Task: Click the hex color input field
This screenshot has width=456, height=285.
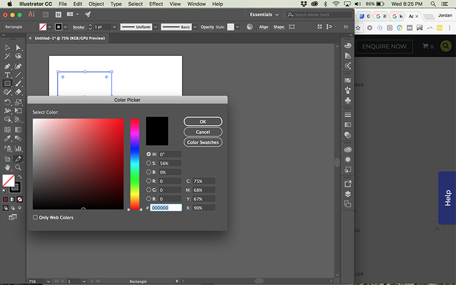Action: pyautogui.click(x=166, y=207)
